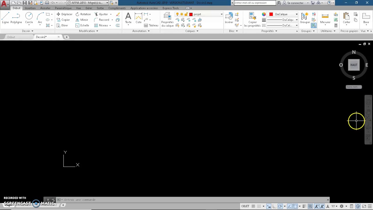373x210 pixels.
Task: Click the Grouper group command
Action: click(305, 18)
